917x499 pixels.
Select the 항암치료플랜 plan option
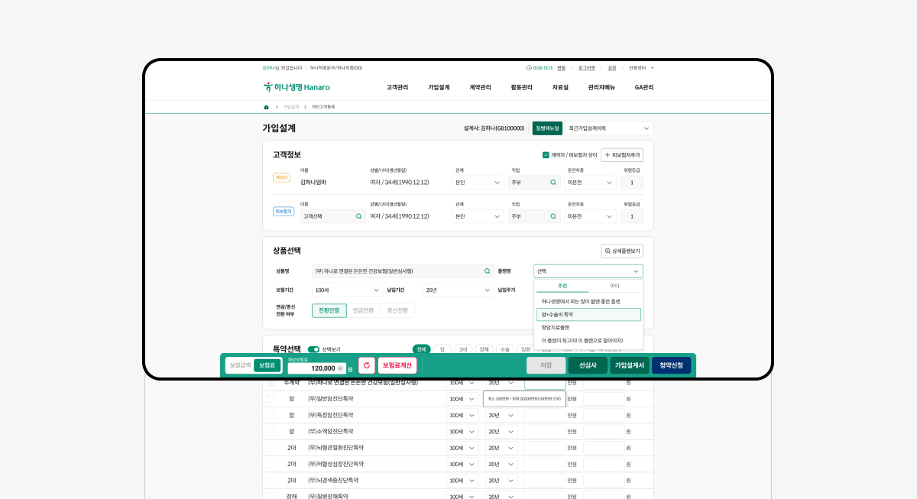[x=588, y=327]
